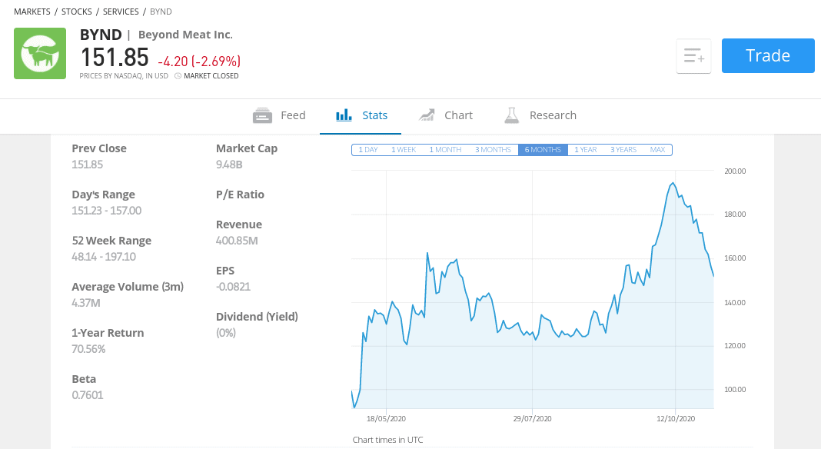Screen dimensions: 821x449
Task: Click the Beta value 0.7601
Action: [88, 395]
